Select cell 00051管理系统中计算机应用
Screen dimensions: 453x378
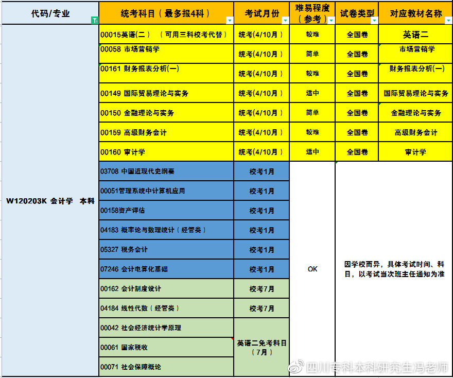[166, 191]
